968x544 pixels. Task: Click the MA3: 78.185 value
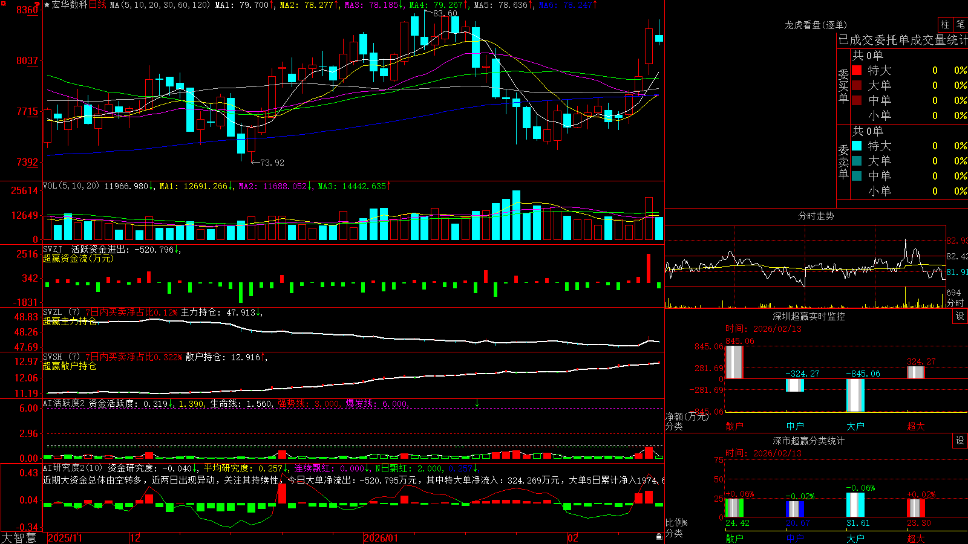(371, 5)
